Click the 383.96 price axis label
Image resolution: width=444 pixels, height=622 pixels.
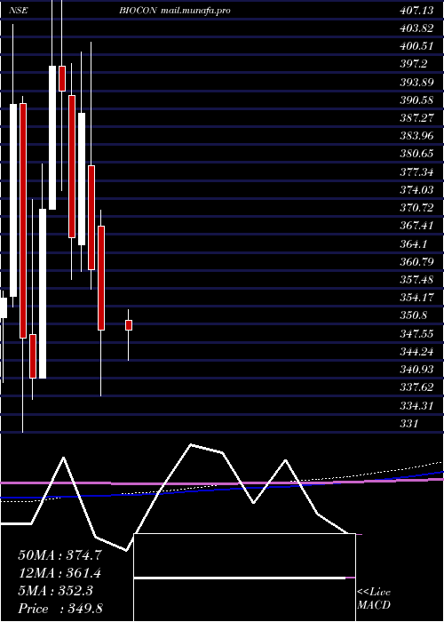click(x=416, y=136)
